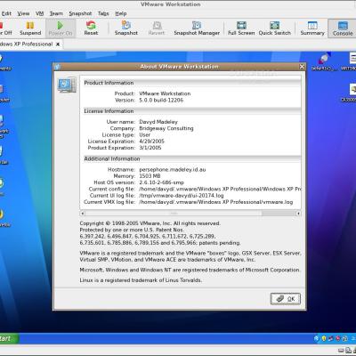The image size is (356, 356).
Task: Click the Current UI log file path
Action: [182, 196]
